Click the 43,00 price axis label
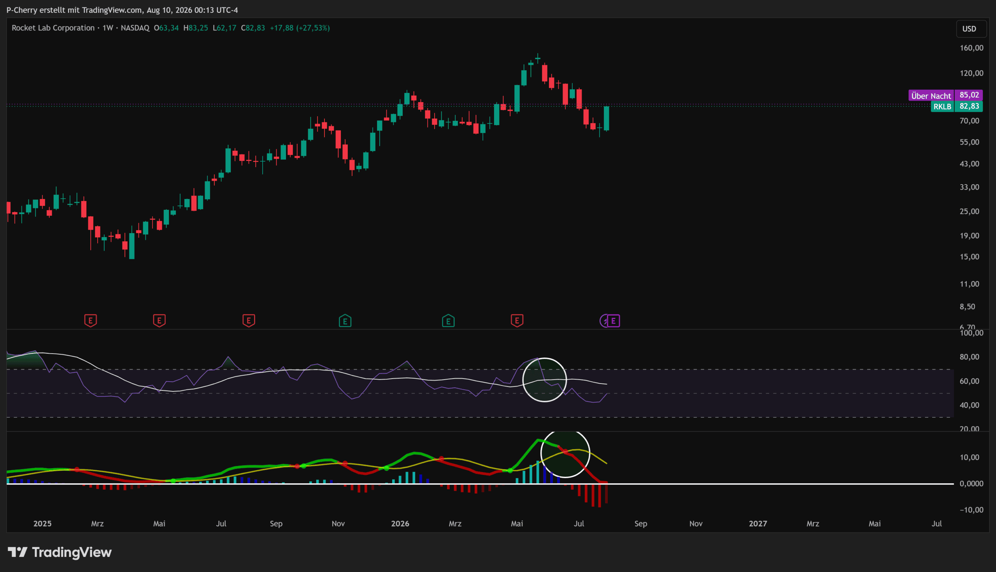This screenshot has height=572, width=996. pyautogui.click(x=970, y=164)
